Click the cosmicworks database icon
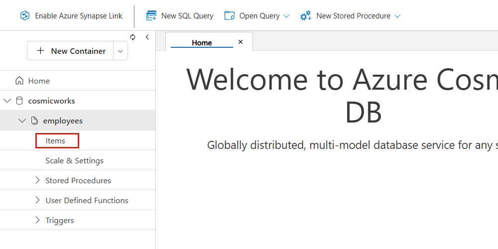Image resolution: width=498 pixels, height=249 pixels. pos(19,101)
